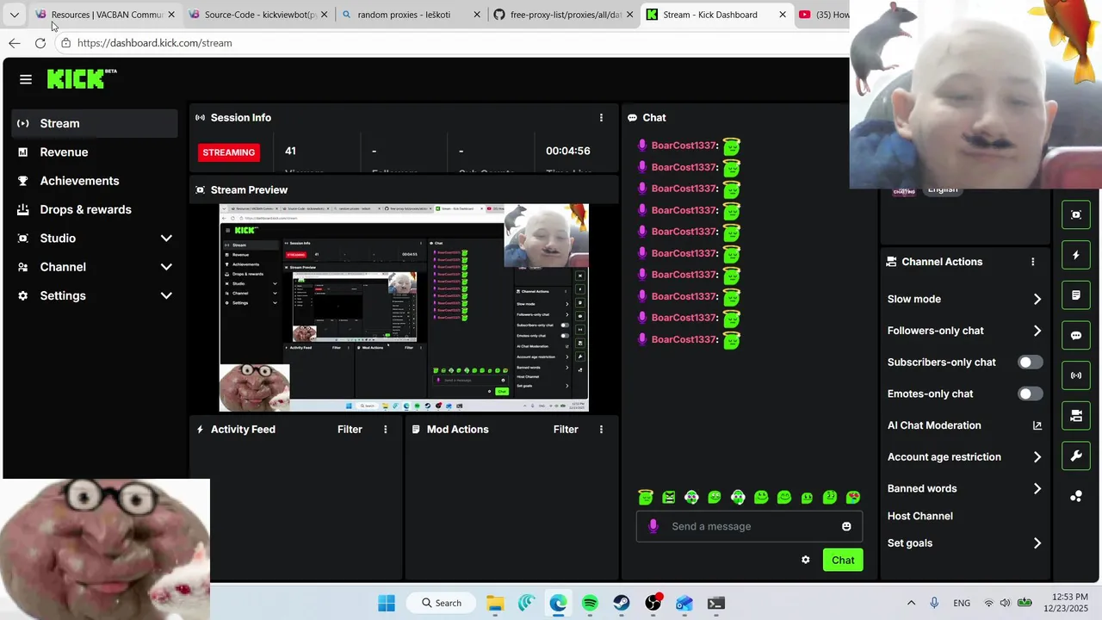Open Drops & rewards in sidebar
Viewport: 1102px width, 620px height.
click(85, 209)
